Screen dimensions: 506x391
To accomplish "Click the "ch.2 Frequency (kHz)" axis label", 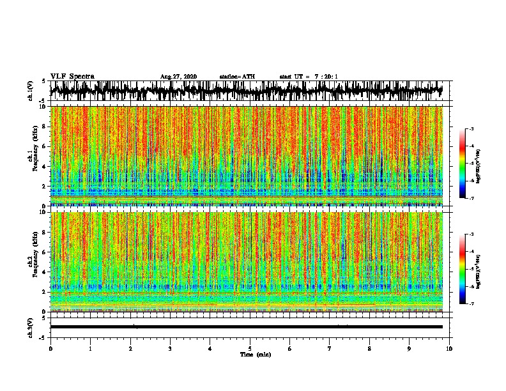I will tap(33, 254).
